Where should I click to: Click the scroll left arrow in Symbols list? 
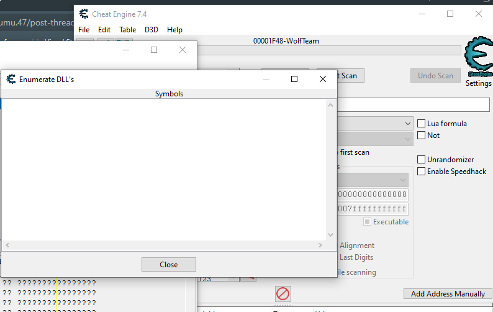(x=7, y=245)
